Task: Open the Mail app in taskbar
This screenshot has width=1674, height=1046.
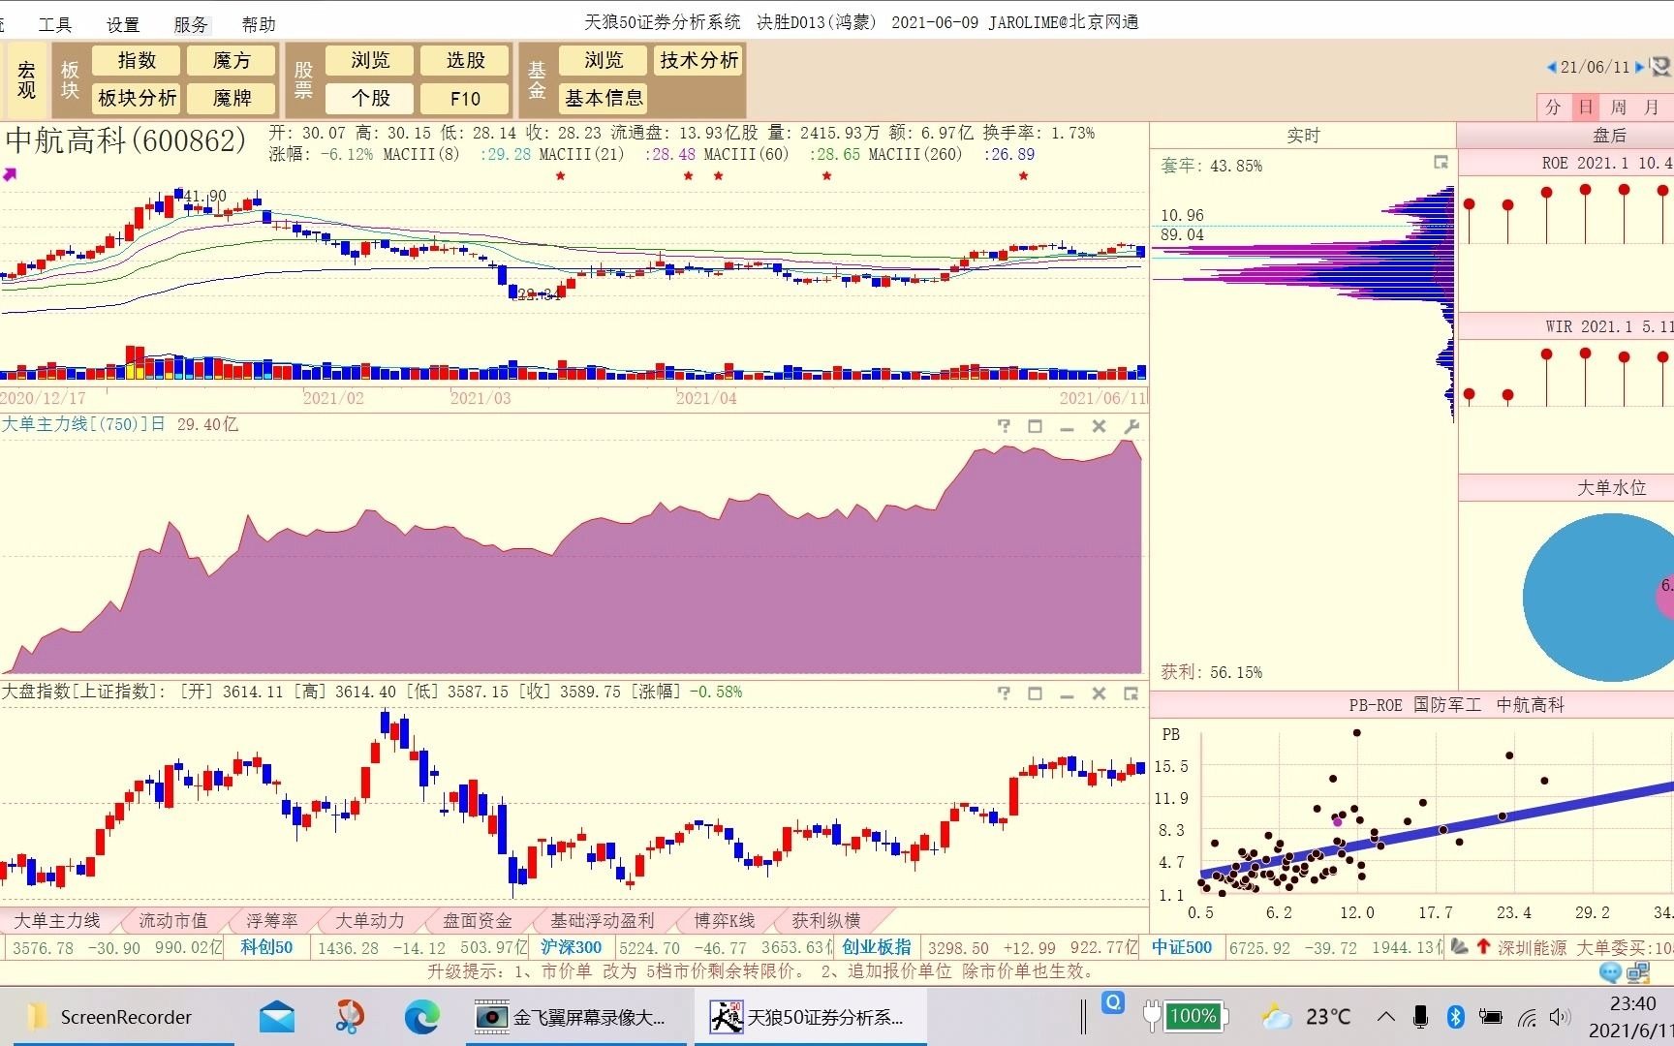Action: click(x=277, y=1017)
